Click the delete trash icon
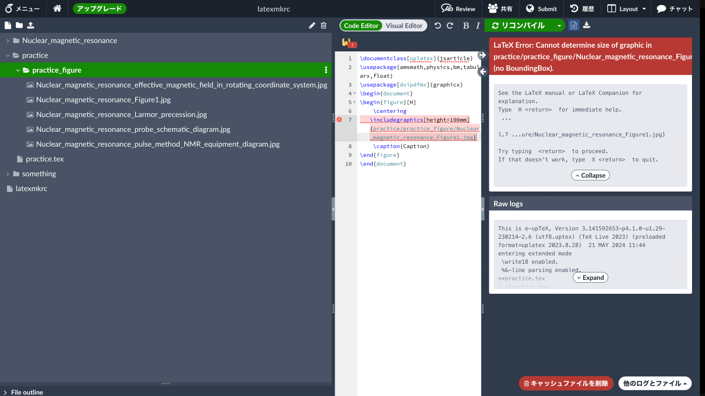Viewport: 705px width, 396px height. (x=324, y=25)
